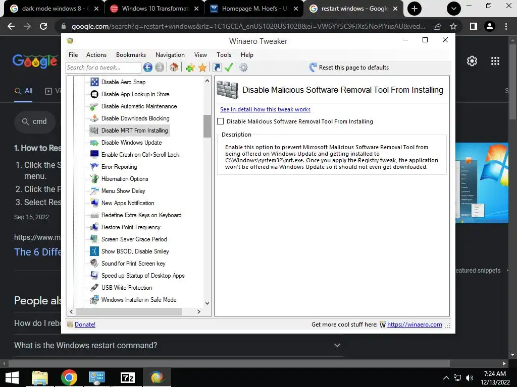Select Disable Automatic Maintenance tweak
This screenshot has height=387, width=517.
(x=139, y=106)
